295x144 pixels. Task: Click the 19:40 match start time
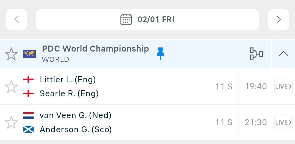(256, 86)
